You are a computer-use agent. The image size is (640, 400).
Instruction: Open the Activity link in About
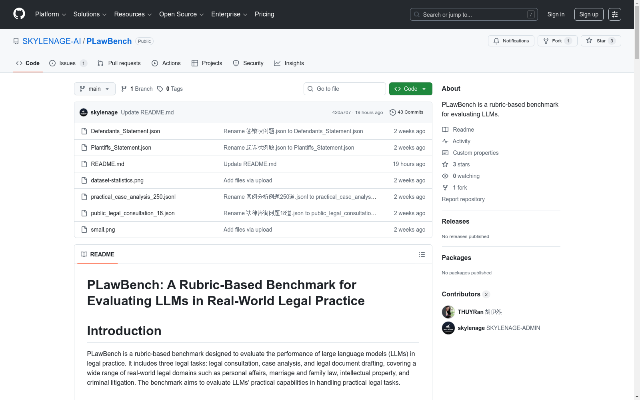[x=456, y=141]
